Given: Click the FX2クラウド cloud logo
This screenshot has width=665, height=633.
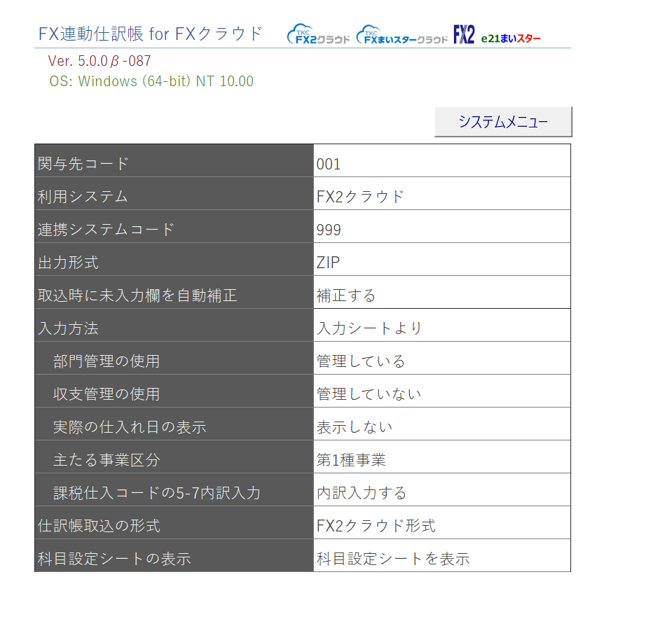Looking at the screenshot, I should (x=318, y=34).
